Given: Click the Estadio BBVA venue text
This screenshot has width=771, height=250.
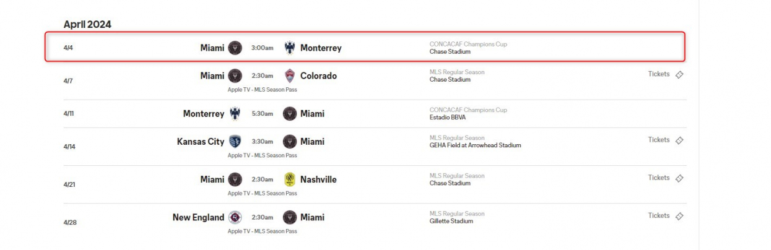Looking at the screenshot, I should pos(448,118).
